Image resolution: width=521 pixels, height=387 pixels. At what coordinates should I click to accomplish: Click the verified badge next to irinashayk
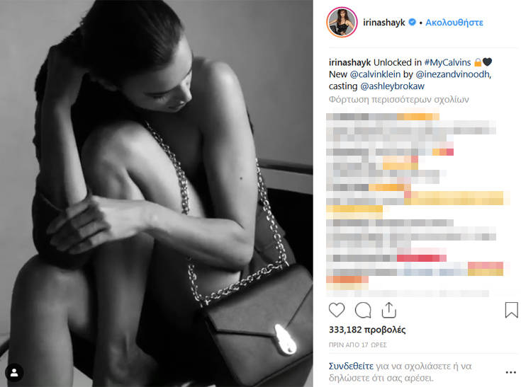pos(412,22)
